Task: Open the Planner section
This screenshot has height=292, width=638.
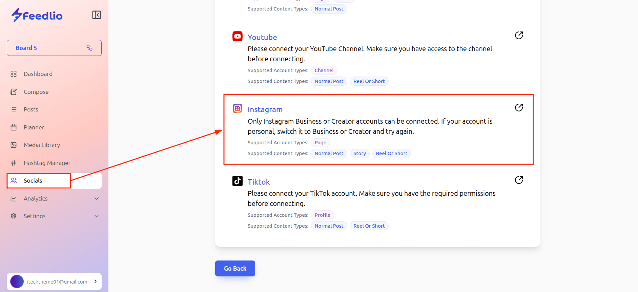Action: pos(34,127)
